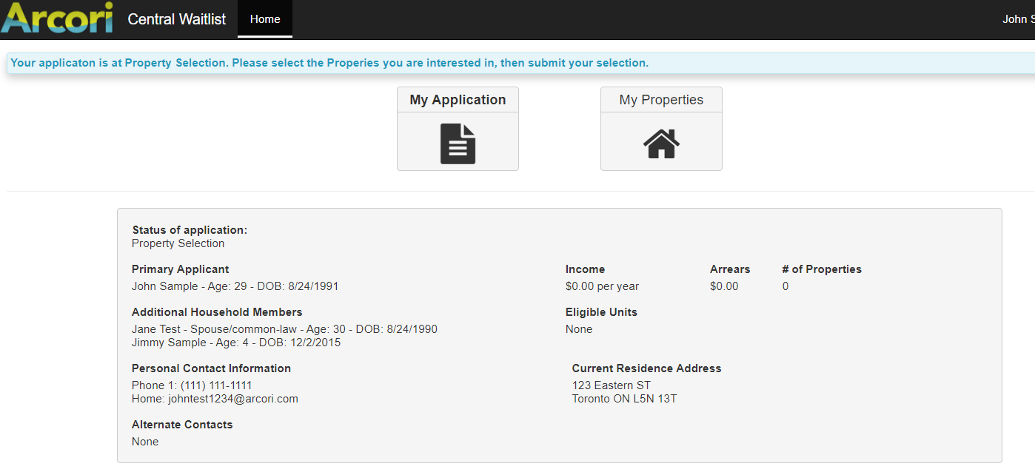Click # of Properties heading
Viewport: 1035px width, 472px height.
pos(822,269)
